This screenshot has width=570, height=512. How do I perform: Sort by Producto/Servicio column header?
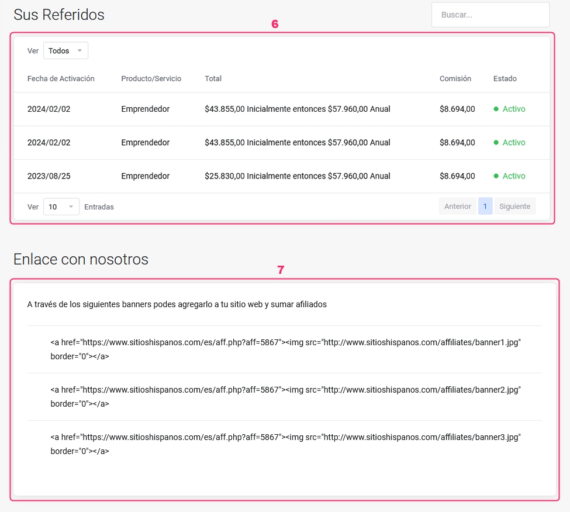[151, 78]
